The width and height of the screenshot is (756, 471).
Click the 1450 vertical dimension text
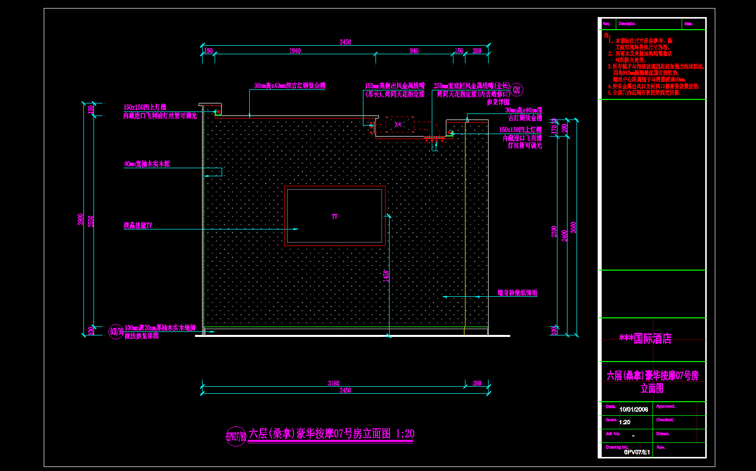click(x=386, y=276)
